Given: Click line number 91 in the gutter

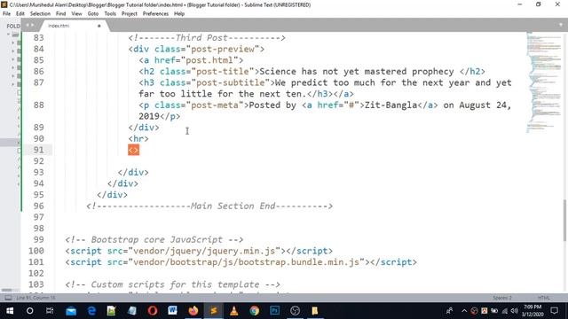Looking at the screenshot, I should coord(38,150).
